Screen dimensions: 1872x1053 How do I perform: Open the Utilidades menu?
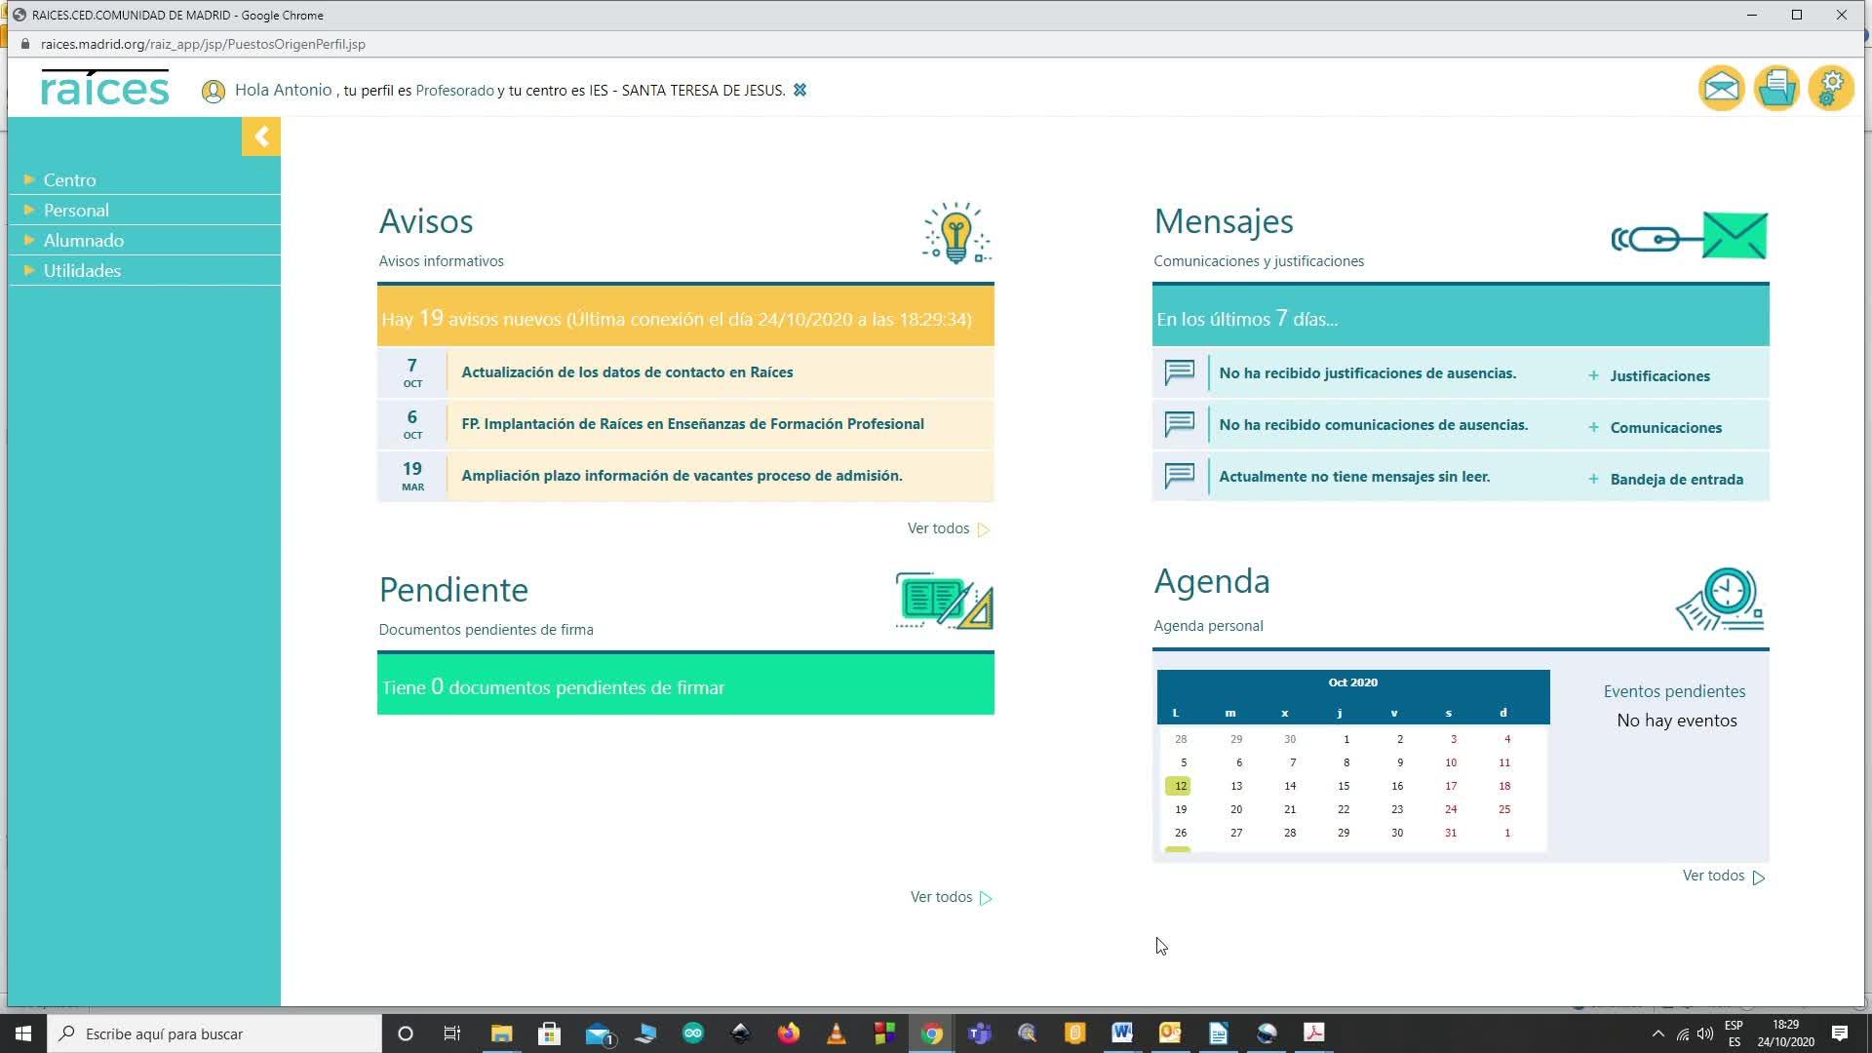[x=82, y=271]
